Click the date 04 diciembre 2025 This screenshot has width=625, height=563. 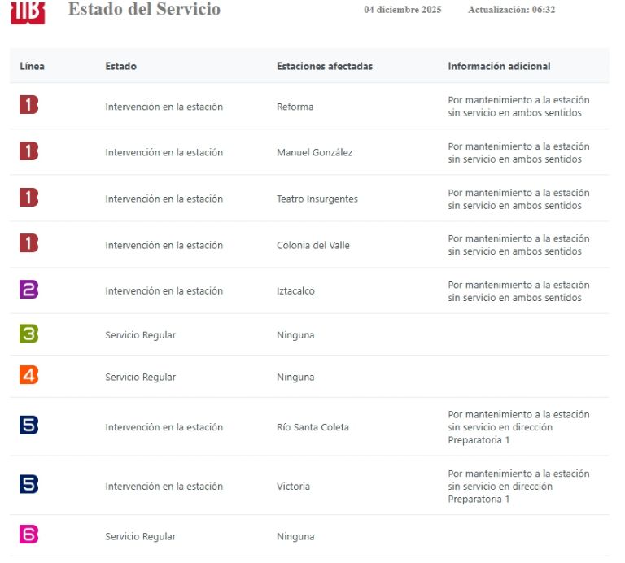(402, 10)
